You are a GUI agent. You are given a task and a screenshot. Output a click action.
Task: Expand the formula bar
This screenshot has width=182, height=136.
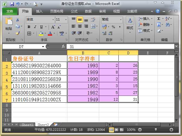point(176,46)
